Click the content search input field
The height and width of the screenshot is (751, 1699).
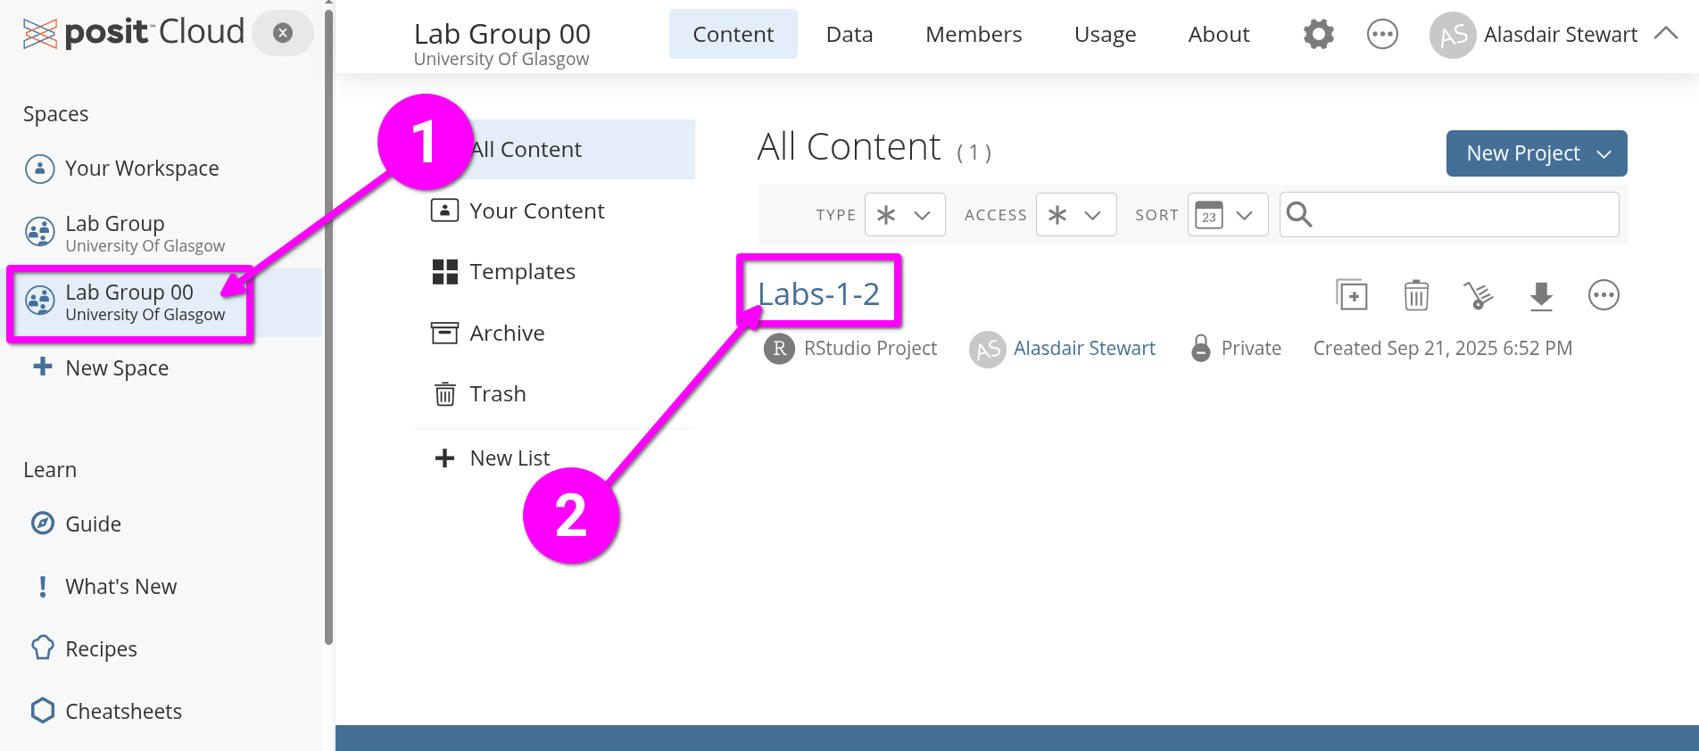tap(1463, 215)
